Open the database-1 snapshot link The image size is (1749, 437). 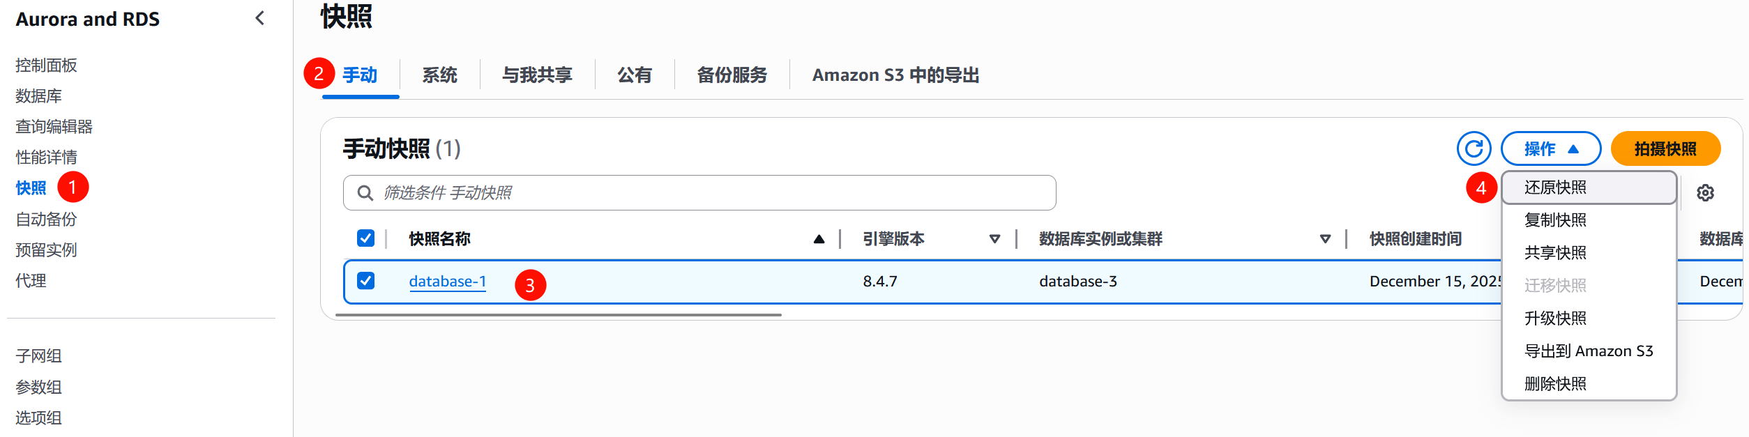coord(447,281)
